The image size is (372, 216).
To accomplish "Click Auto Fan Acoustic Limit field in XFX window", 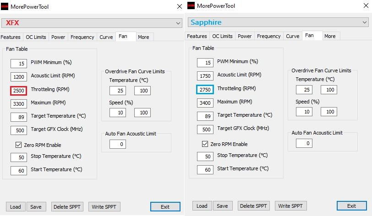I will 118,144.
